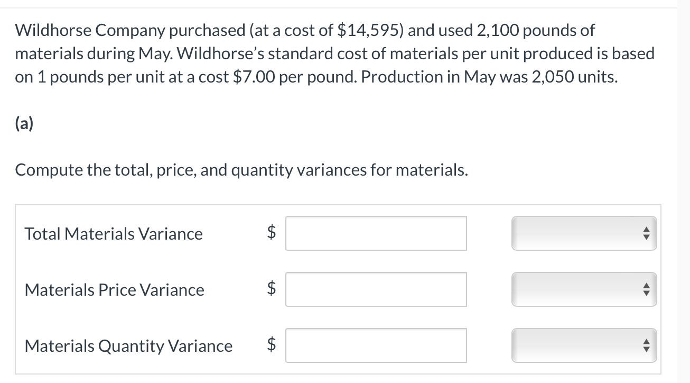Click the "(a)" part label
690x383 pixels.
point(24,124)
